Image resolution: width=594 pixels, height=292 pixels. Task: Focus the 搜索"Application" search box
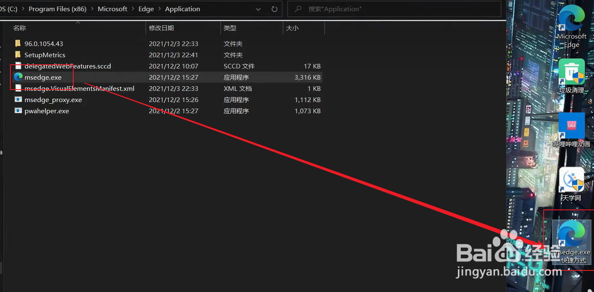click(394, 9)
